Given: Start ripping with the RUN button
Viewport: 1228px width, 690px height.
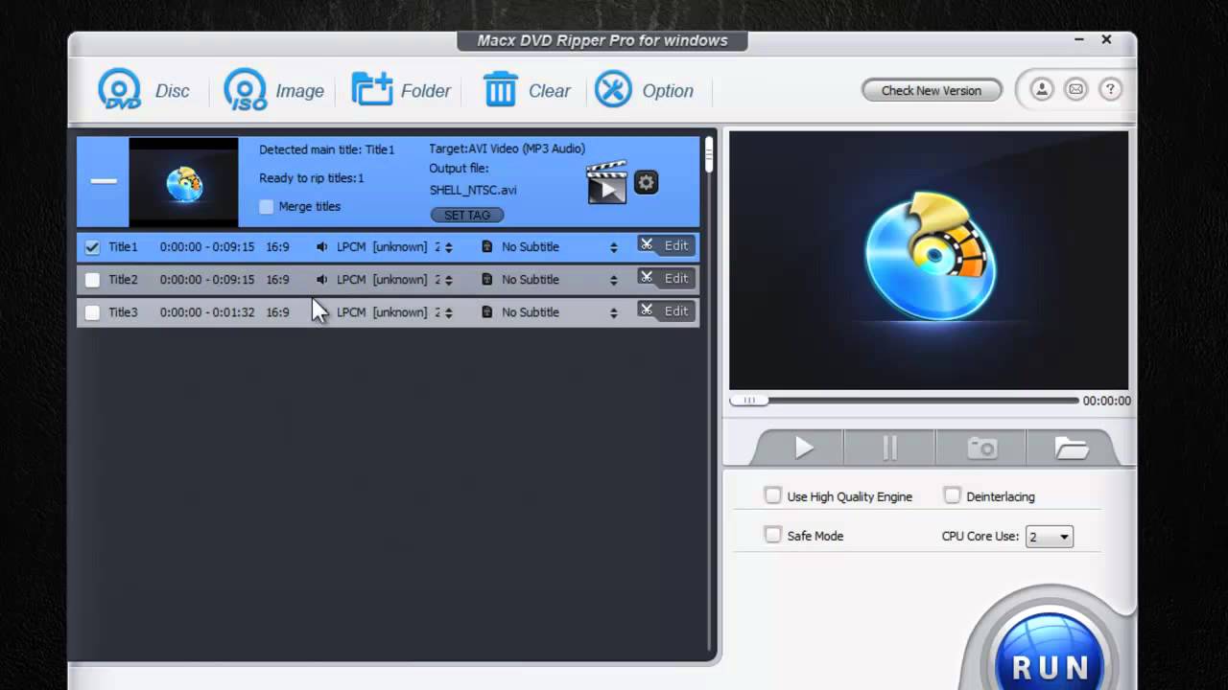Looking at the screenshot, I should point(1050,652).
